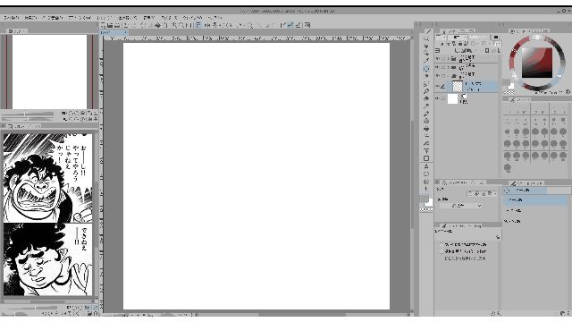
Task: Select the white paper layer thumbnail
Action: tap(453, 98)
